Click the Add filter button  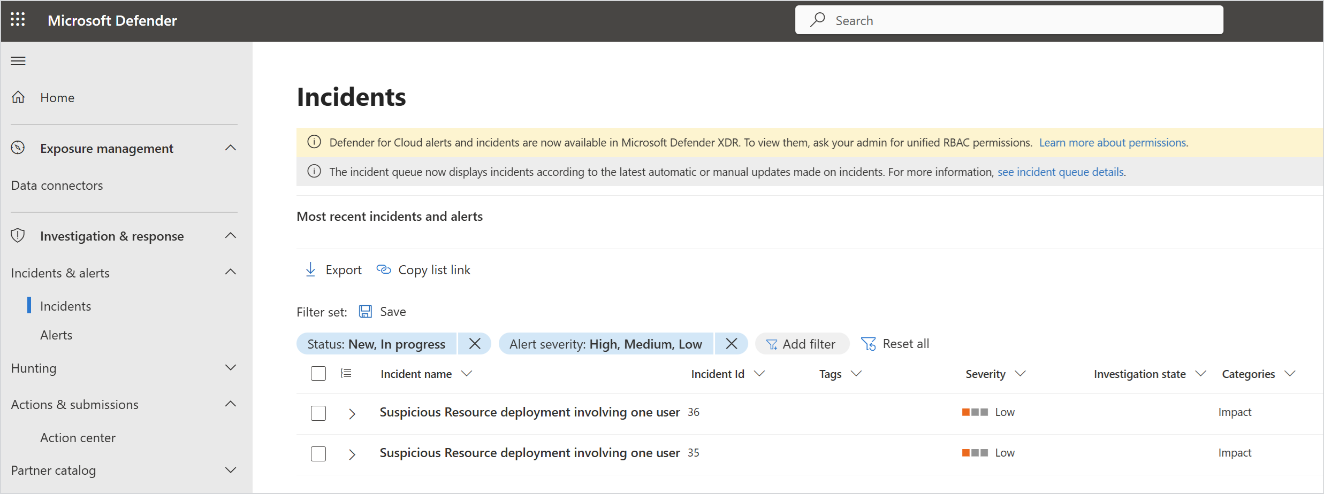(x=802, y=344)
